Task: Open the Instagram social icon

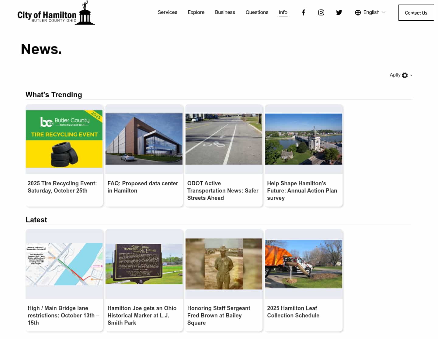Action: point(321,12)
